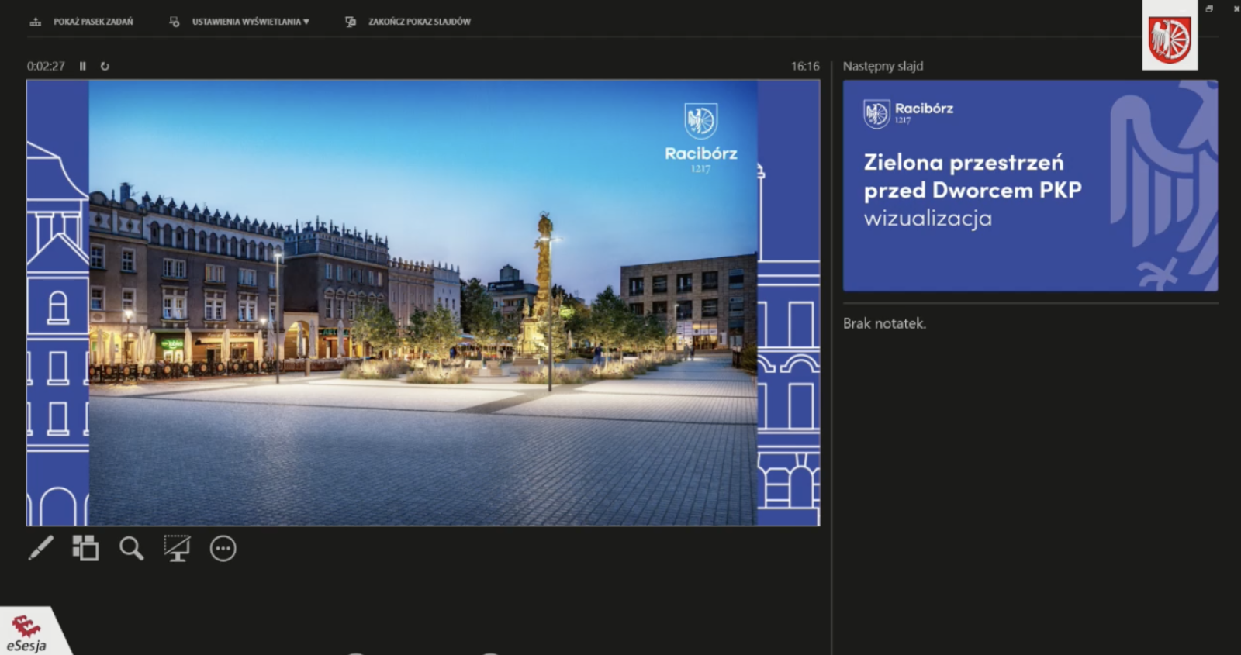Reset the presentation timer

point(105,66)
